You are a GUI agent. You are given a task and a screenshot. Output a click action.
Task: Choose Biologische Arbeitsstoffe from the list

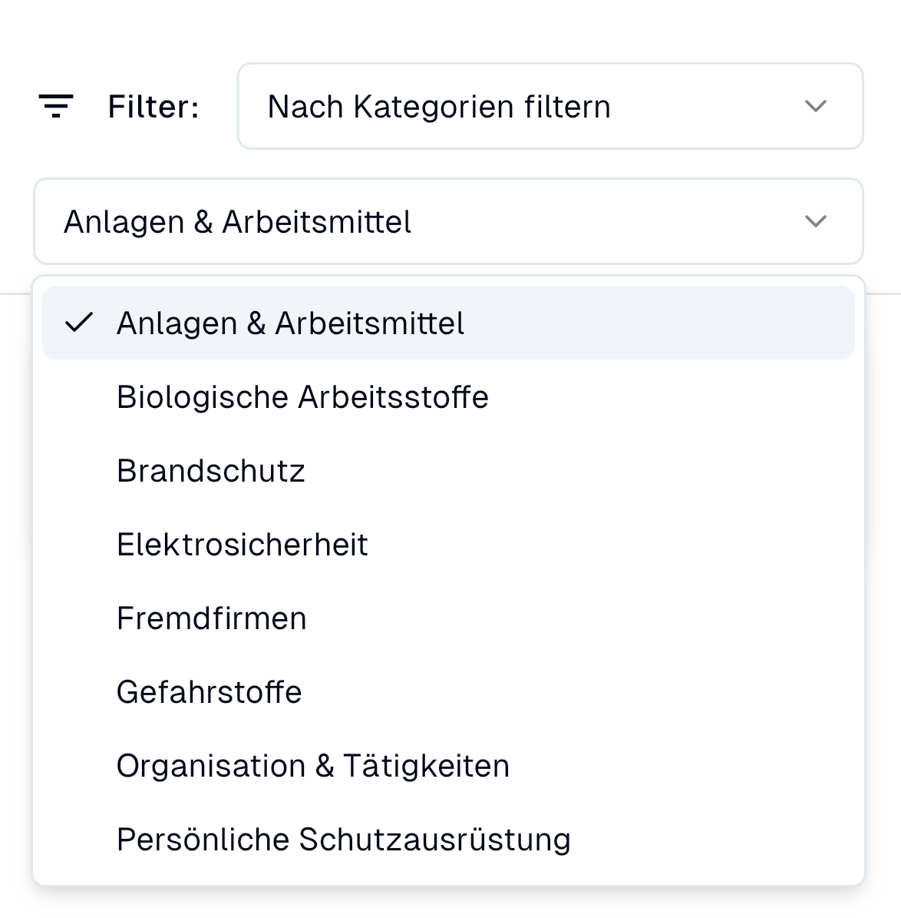pos(302,397)
